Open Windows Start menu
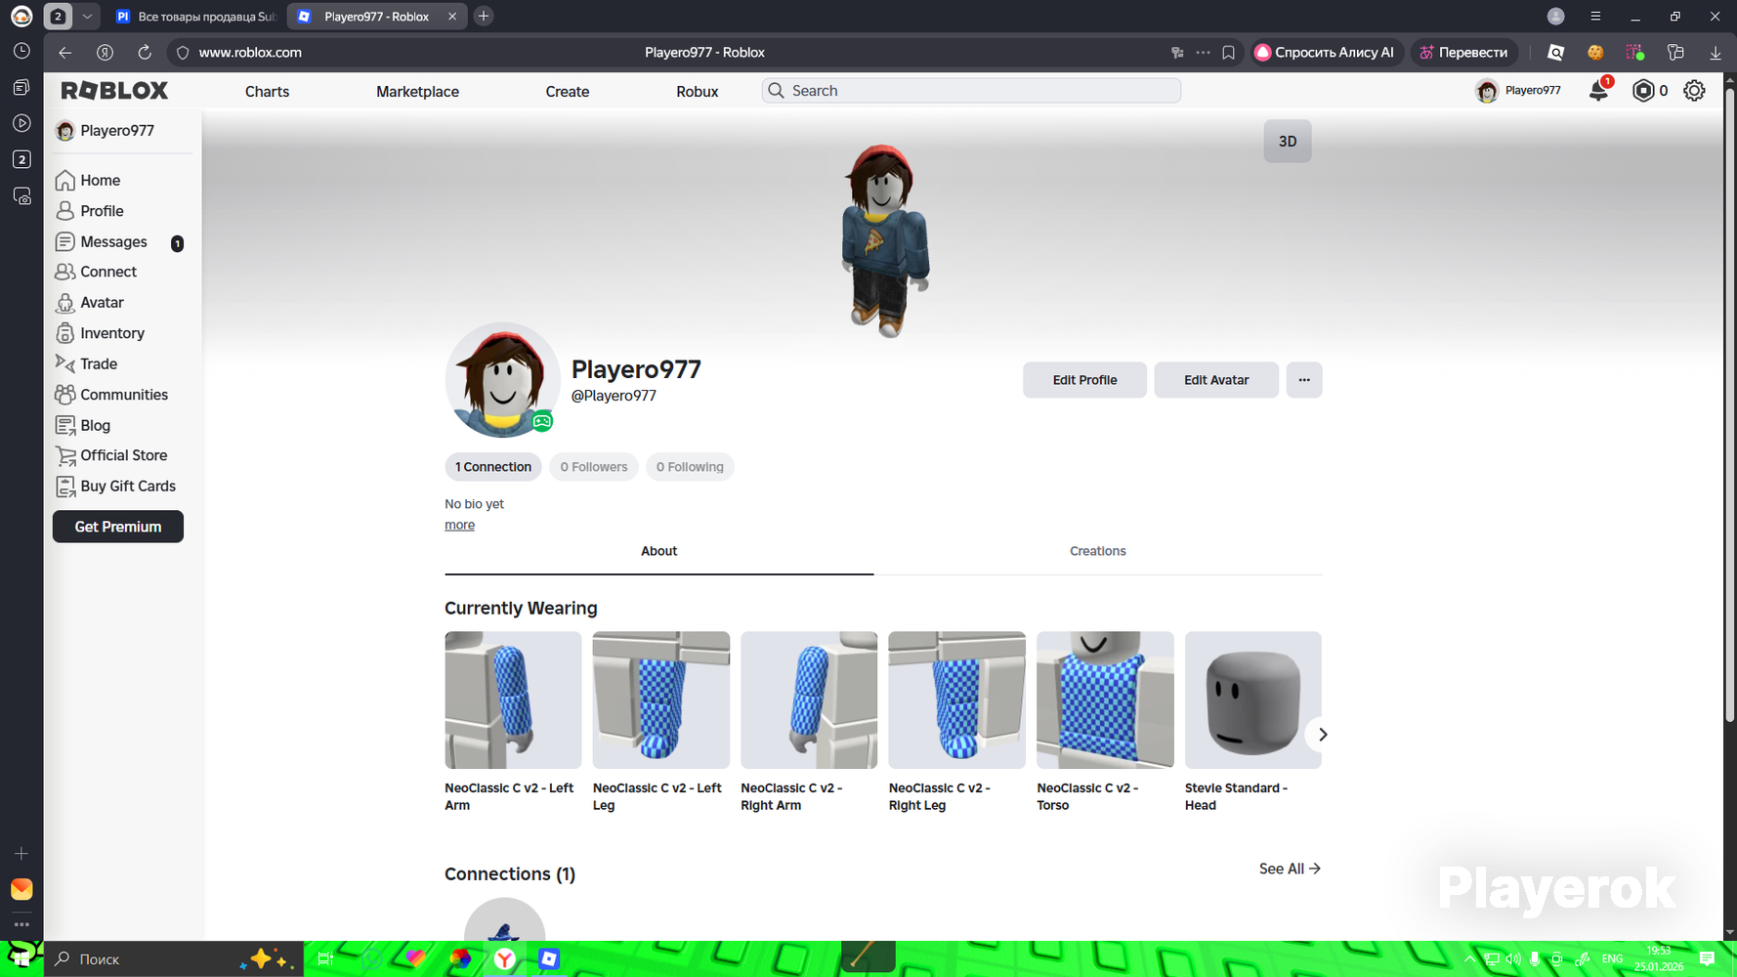 pyautogui.click(x=21, y=959)
